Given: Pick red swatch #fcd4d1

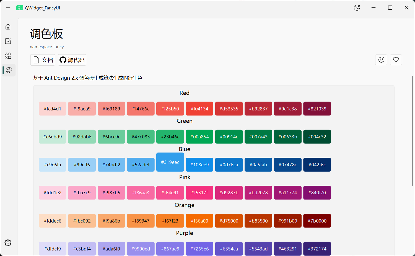Looking at the screenshot, I should pos(53,109).
